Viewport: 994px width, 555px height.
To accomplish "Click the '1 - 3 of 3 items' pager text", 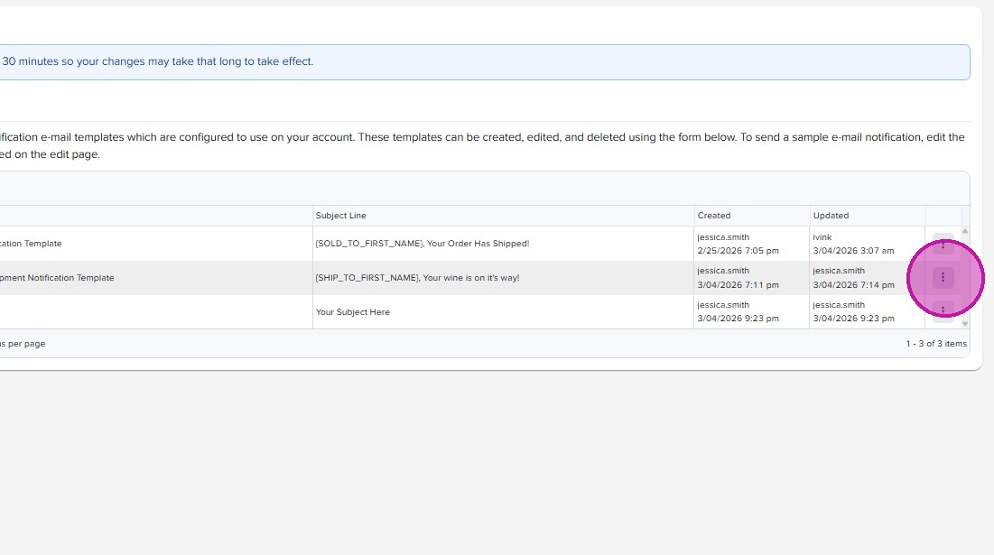I will pos(936,344).
